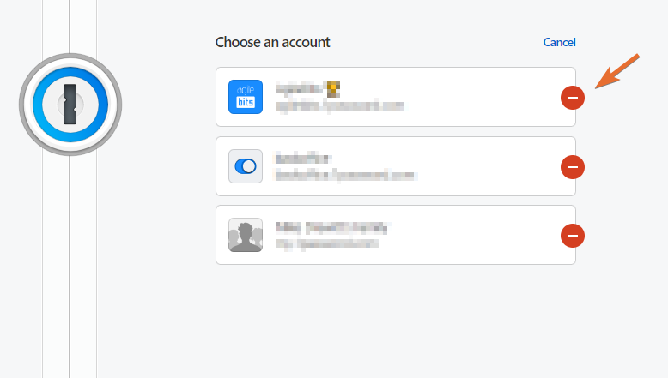The width and height of the screenshot is (668, 378).
Task: Click the blue toggle switch account icon
Action: pyautogui.click(x=246, y=166)
